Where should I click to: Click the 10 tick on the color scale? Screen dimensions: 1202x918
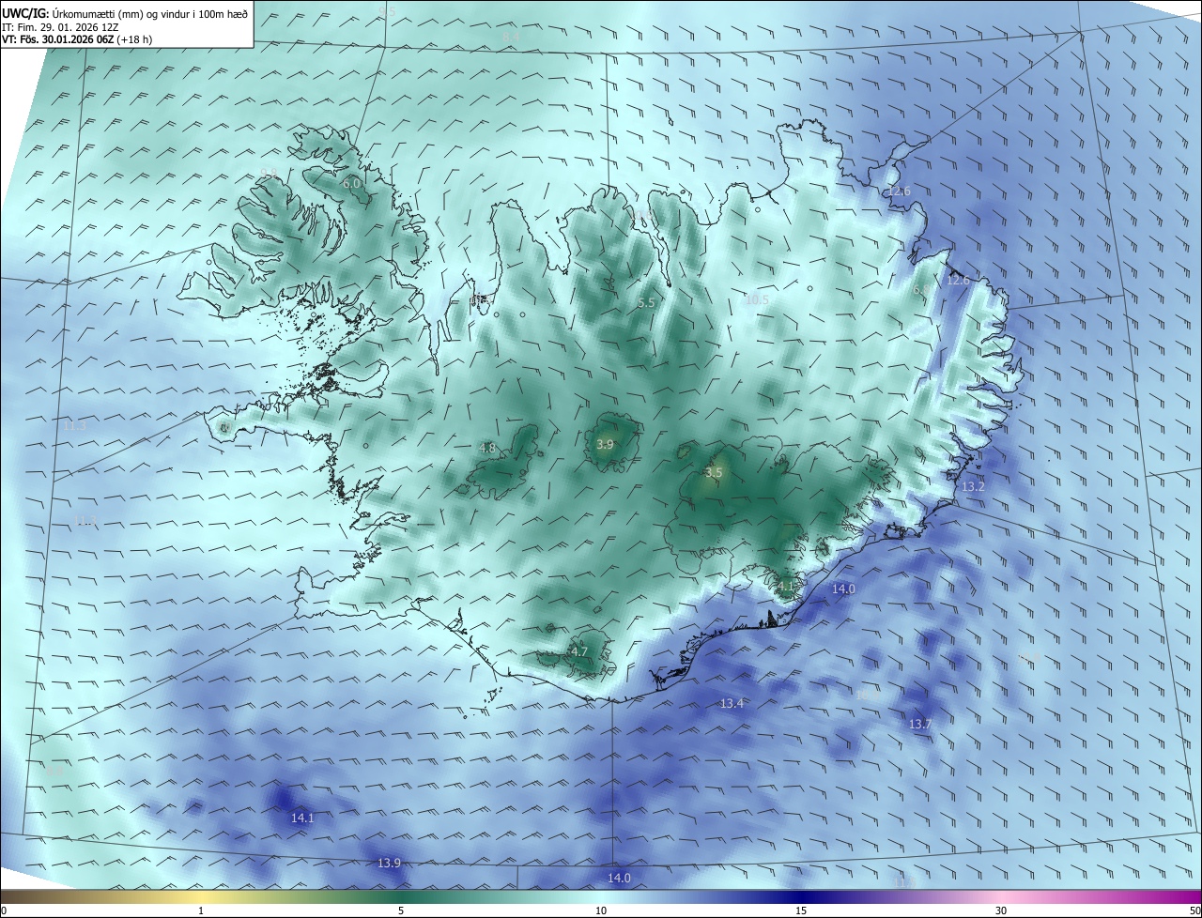coord(601,911)
